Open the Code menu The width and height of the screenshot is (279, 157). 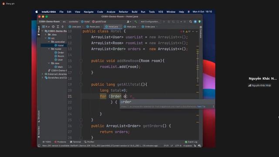click(x=100, y=12)
